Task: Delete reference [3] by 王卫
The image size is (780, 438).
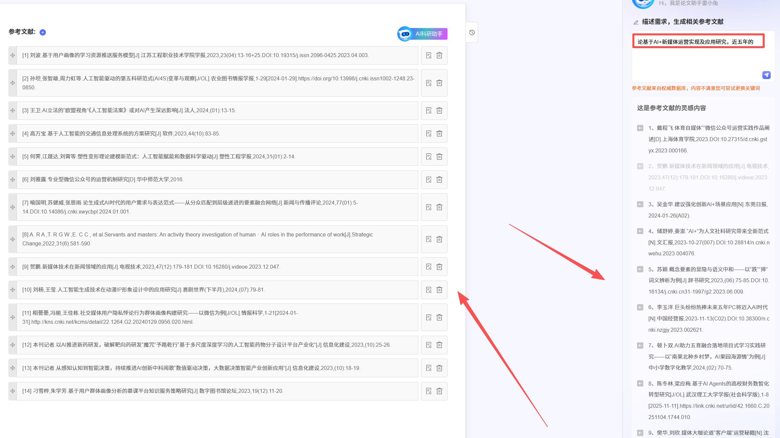Action: (x=439, y=111)
